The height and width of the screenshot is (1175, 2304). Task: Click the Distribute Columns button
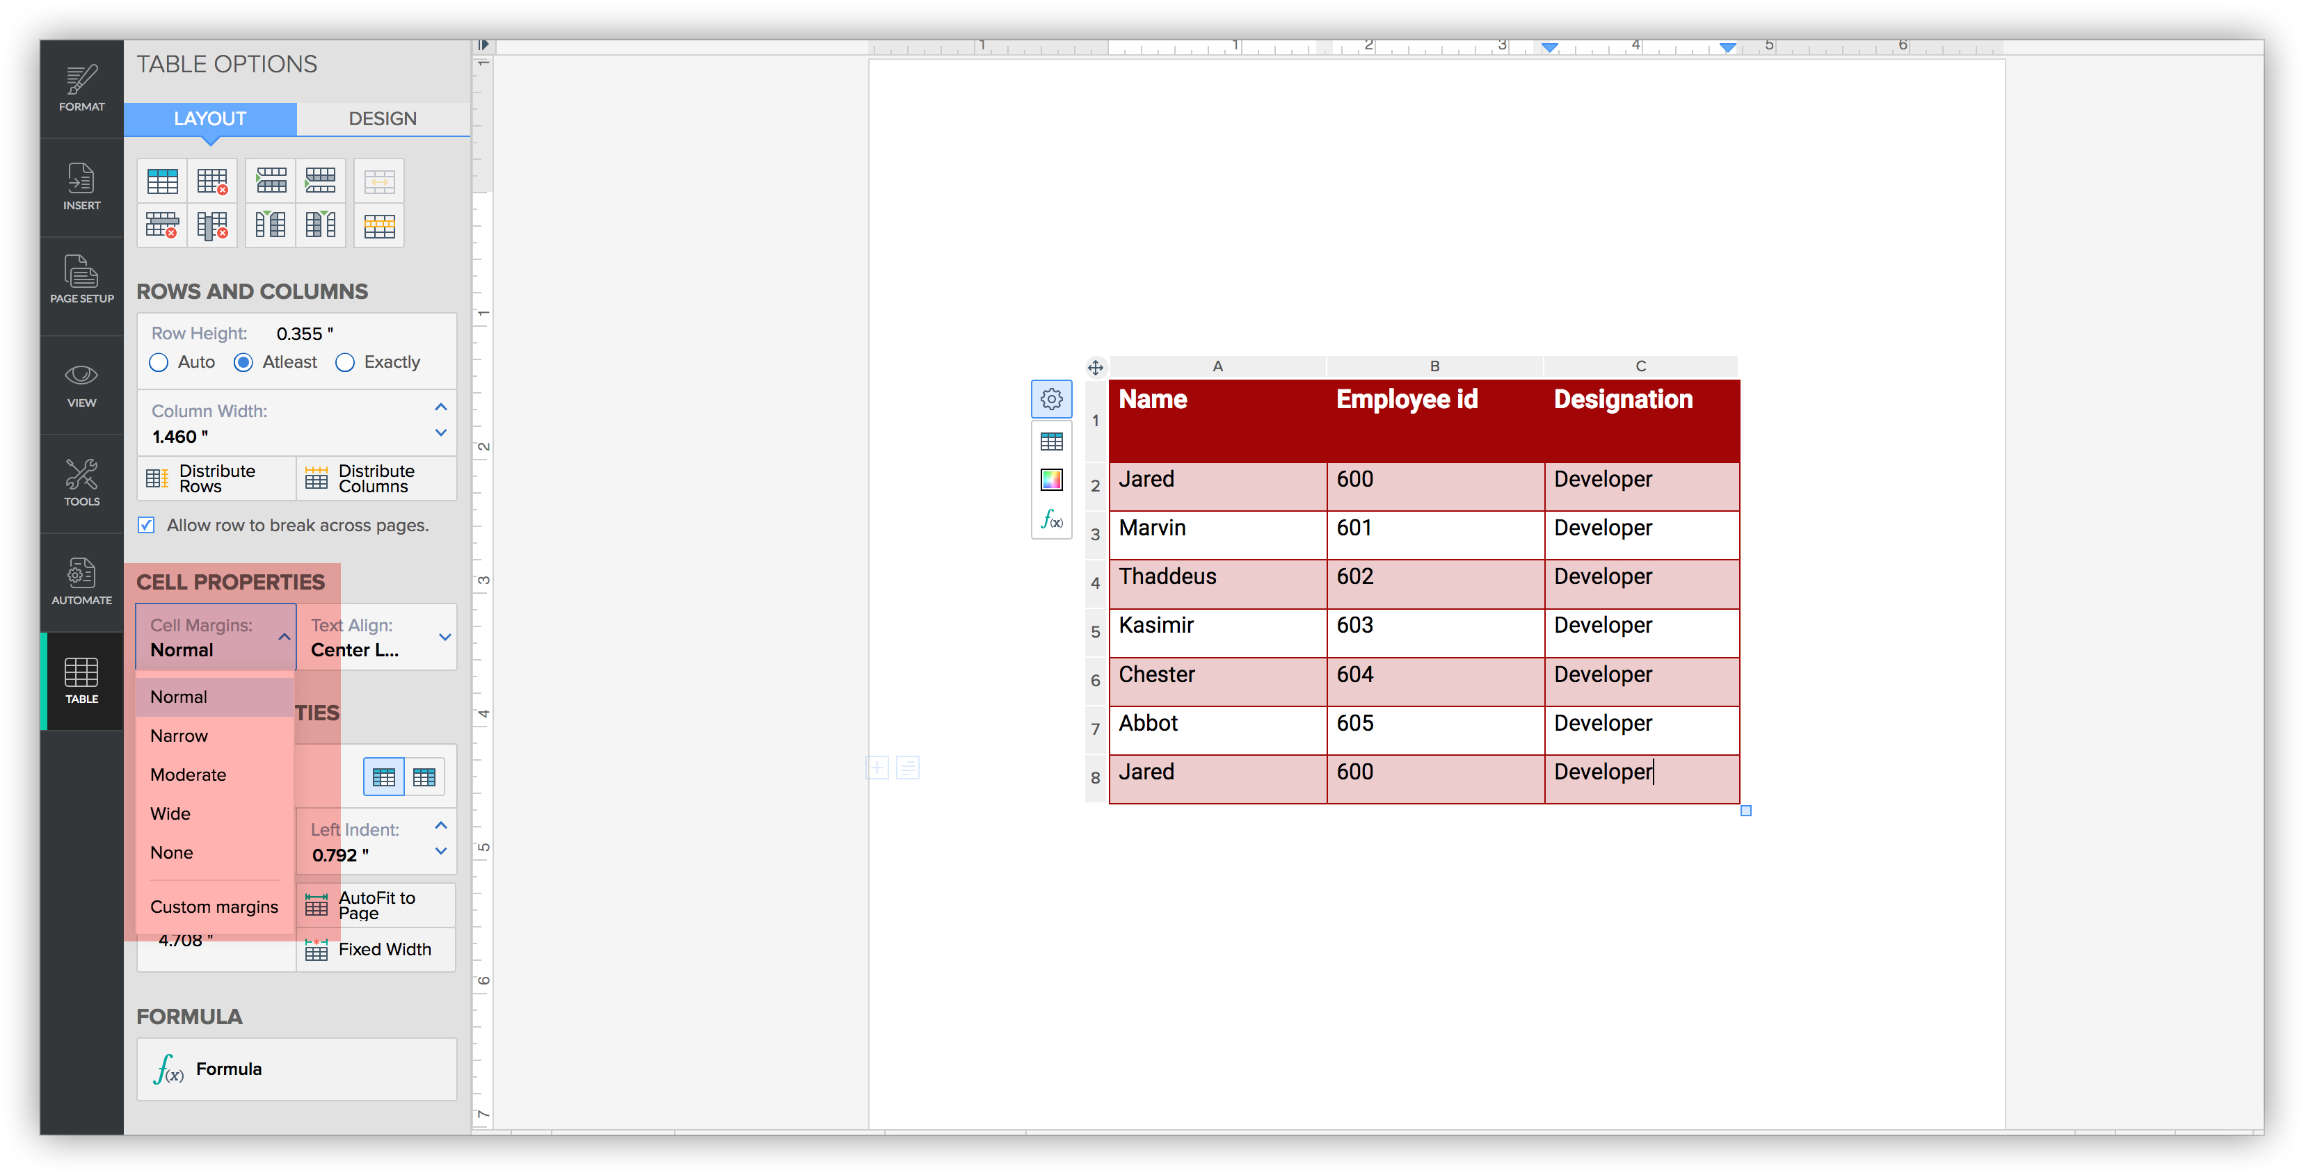tap(376, 478)
